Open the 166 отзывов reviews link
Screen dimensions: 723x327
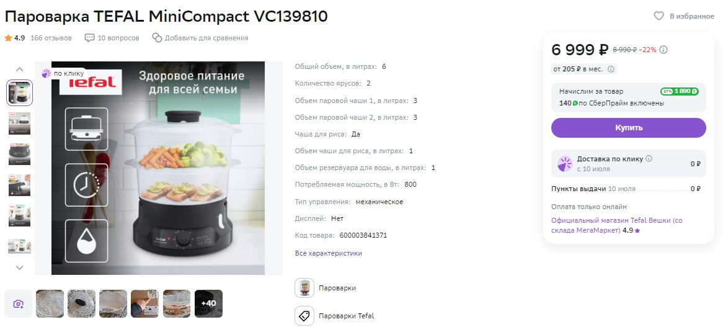[51, 38]
